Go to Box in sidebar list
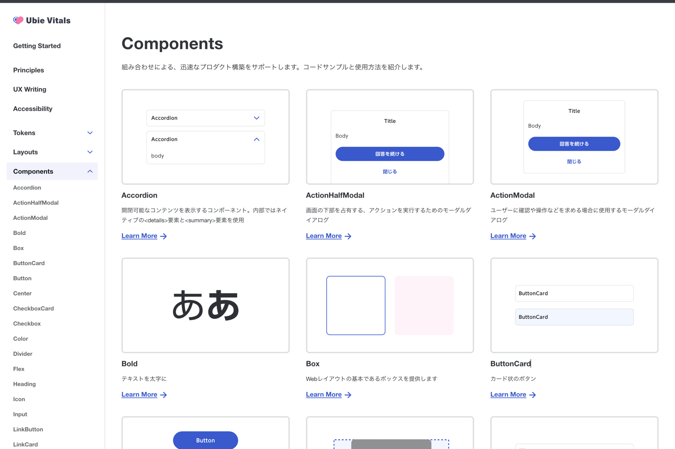The image size is (675, 449). point(18,248)
